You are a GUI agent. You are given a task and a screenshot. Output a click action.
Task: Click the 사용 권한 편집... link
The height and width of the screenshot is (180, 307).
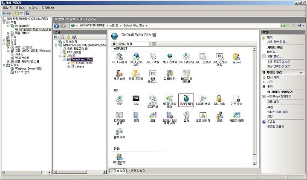pyautogui.click(x=277, y=42)
